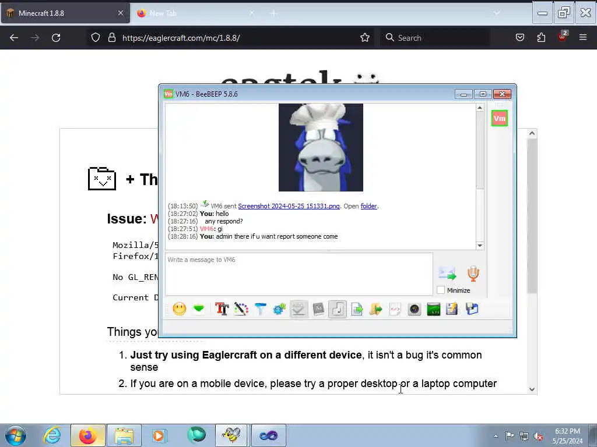Click the send folder icon with green arrow
This screenshot has width=597, height=447.
(x=376, y=308)
